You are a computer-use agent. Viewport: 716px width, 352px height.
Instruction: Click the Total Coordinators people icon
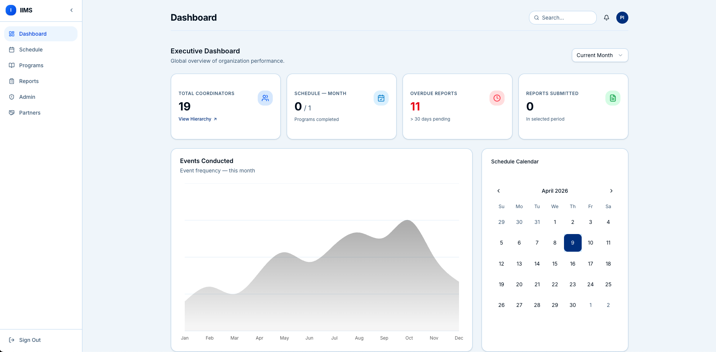point(265,98)
